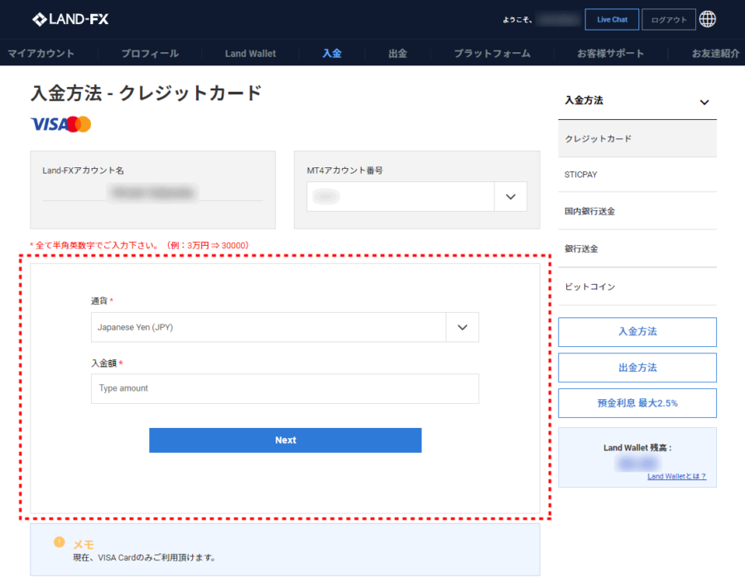Image resolution: width=745 pixels, height=582 pixels.
Task: Click the 入金方法 outlined button
Action: pos(637,332)
